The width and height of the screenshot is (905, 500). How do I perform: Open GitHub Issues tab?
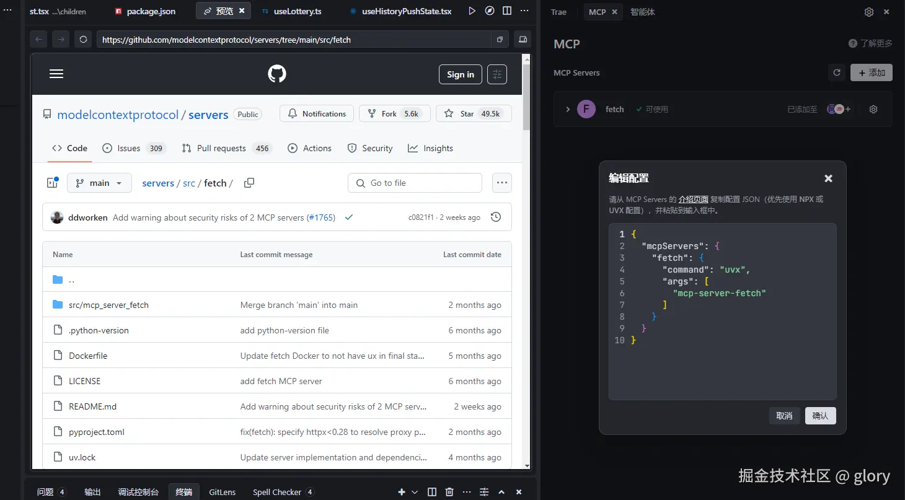coord(133,148)
